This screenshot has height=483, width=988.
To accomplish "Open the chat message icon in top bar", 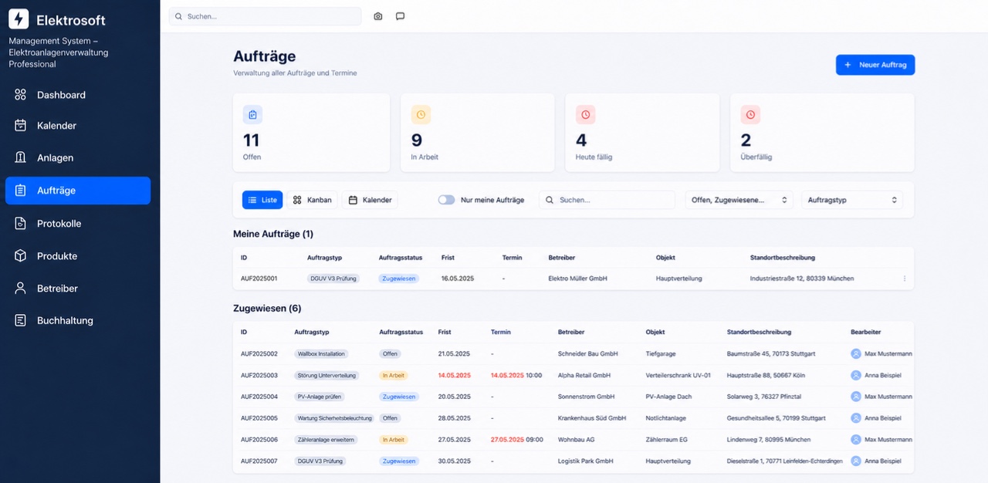I will [400, 16].
